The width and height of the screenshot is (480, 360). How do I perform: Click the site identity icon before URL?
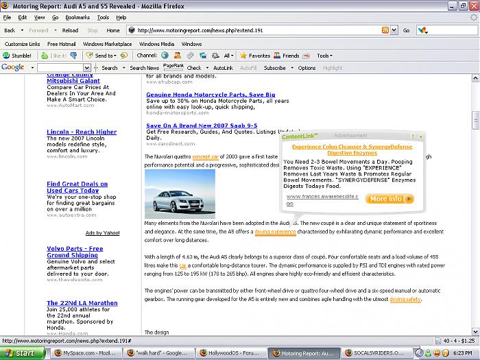(132, 30)
